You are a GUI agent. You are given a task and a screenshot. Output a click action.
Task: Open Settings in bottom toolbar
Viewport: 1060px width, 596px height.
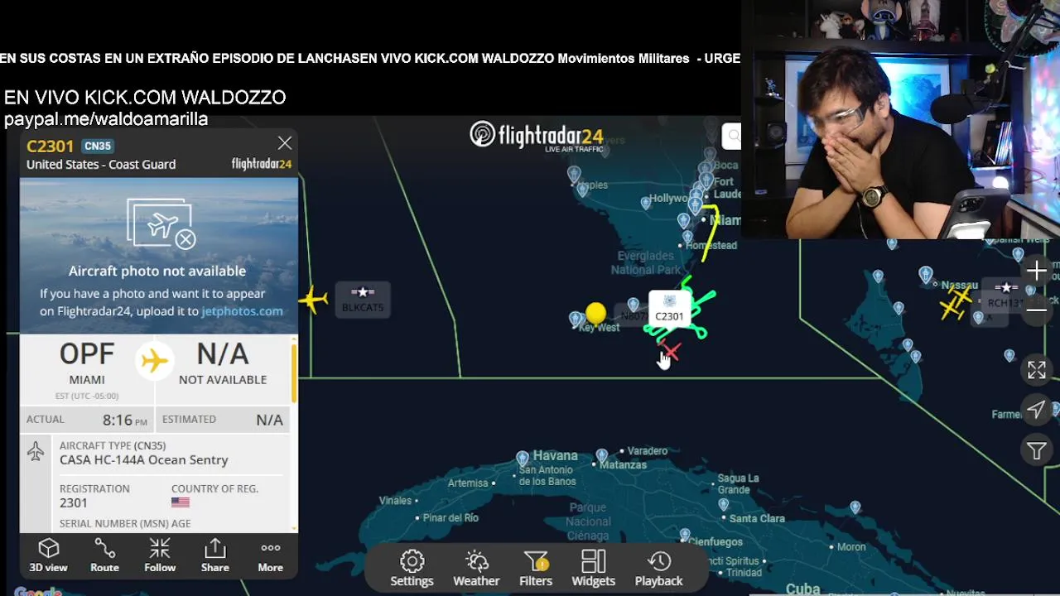pyautogui.click(x=412, y=568)
